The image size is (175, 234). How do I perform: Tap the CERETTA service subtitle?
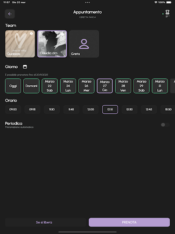pyautogui.click(x=87, y=17)
